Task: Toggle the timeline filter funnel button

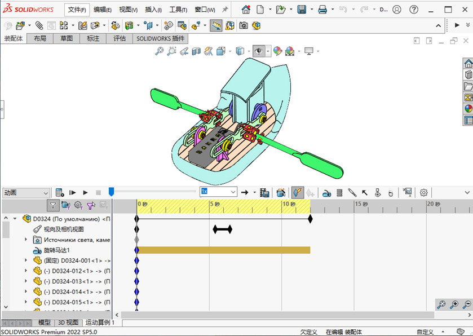Action: point(52,205)
